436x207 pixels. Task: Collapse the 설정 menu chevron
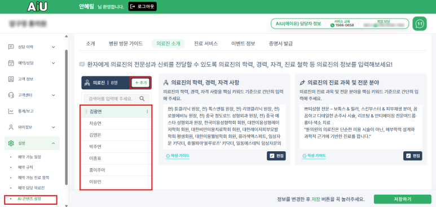54,143
